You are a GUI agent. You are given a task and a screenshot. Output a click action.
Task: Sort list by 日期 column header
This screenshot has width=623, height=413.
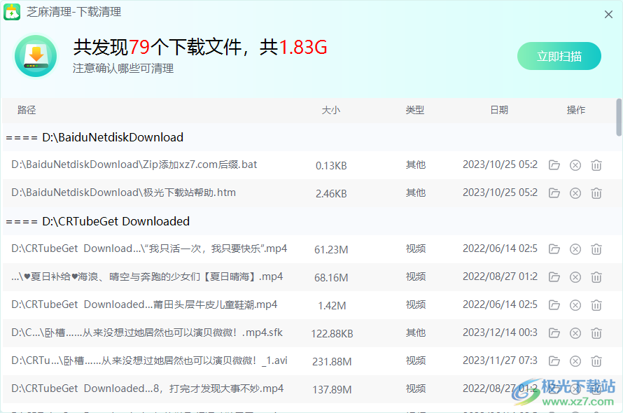pyautogui.click(x=499, y=110)
